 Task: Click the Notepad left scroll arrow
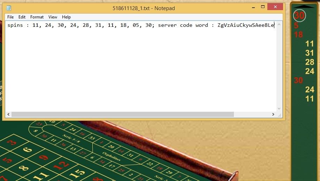(9, 115)
